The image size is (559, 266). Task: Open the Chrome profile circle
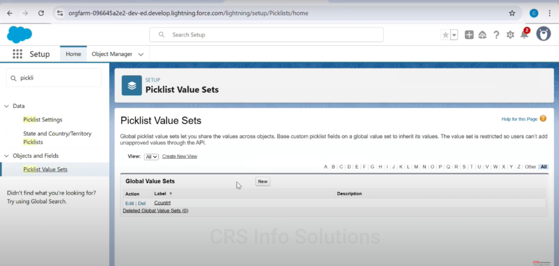tap(534, 13)
